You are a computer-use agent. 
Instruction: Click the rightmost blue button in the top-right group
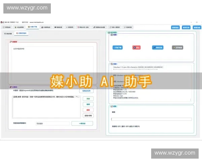coord(197,28)
